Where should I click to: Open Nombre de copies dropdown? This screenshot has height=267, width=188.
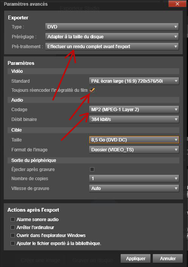pyautogui.click(x=134, y=179)
